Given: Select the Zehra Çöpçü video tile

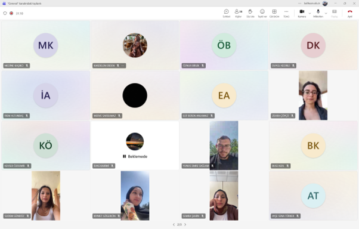Looking at the screenshot, I should [313, 95].
